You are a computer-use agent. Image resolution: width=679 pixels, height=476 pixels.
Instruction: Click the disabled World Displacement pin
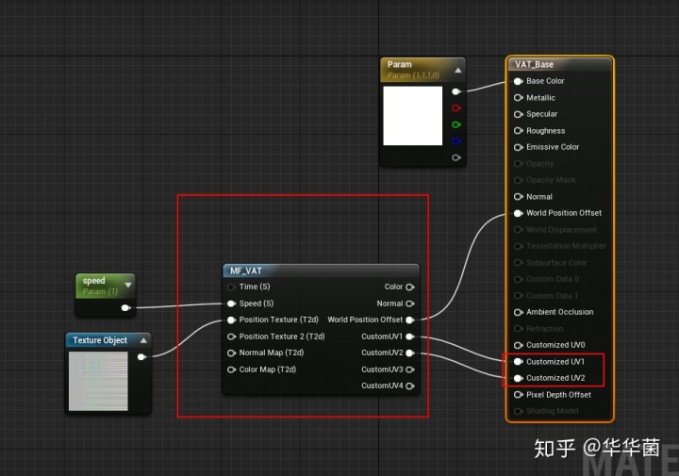click(518, 230)
